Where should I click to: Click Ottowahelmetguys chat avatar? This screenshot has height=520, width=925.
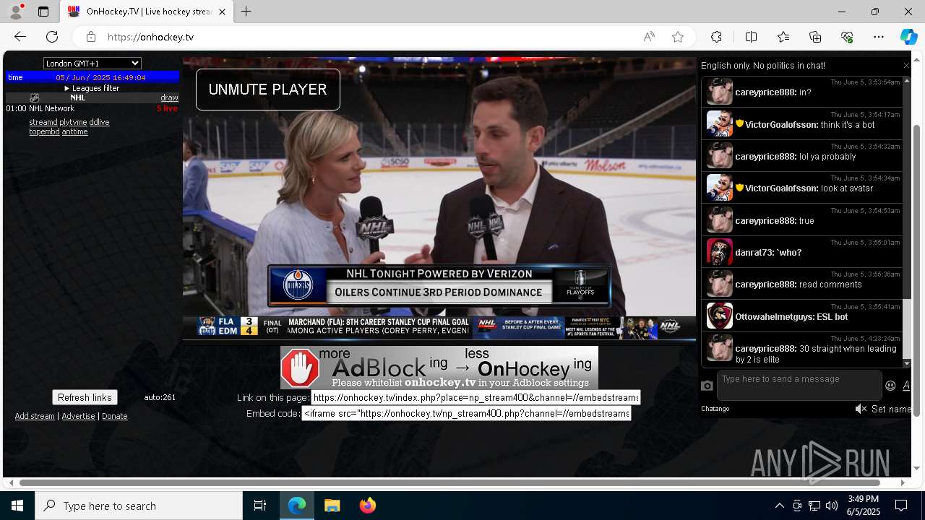[720, 316]
